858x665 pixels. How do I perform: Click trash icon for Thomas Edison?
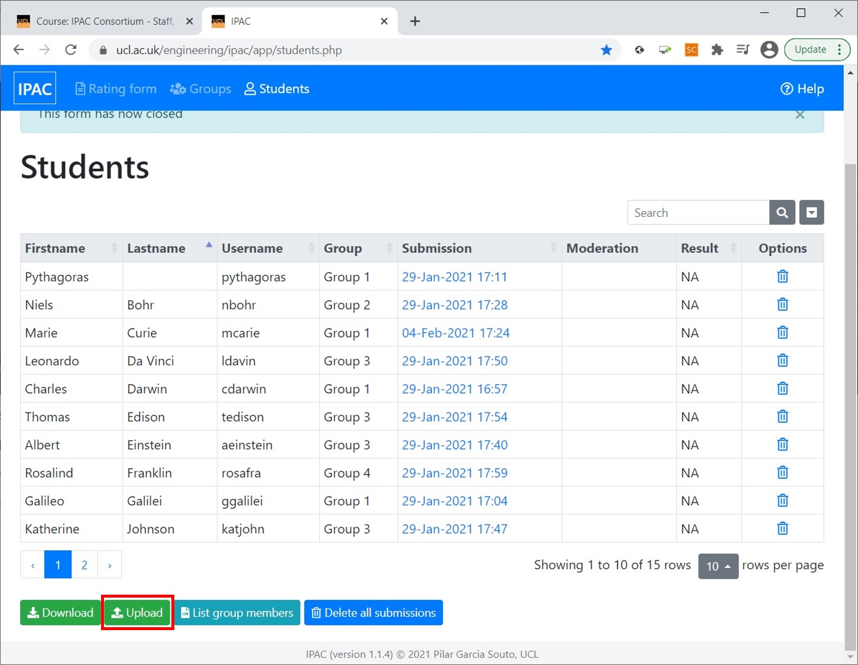click(x=782, y=416)
